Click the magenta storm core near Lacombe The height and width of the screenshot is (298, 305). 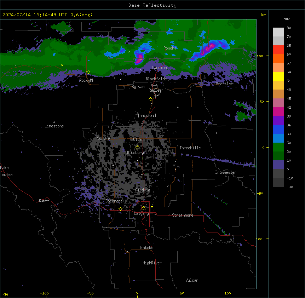click(x=140, y=58)
